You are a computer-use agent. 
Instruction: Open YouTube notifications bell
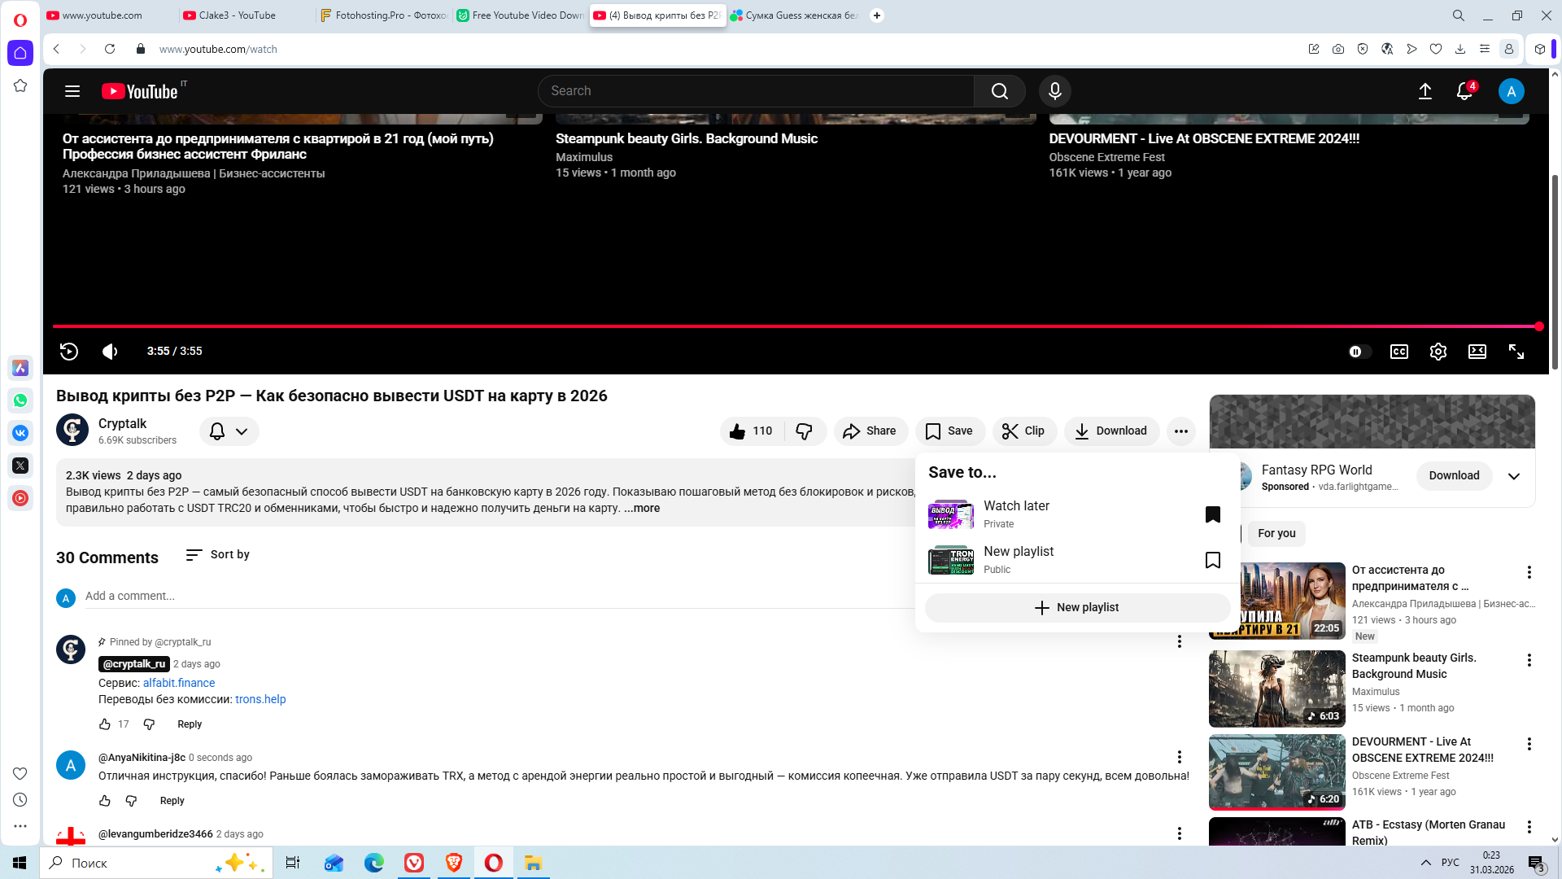1464,91
